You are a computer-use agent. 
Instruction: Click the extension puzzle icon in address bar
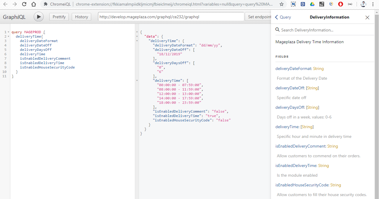pos(45,4)
